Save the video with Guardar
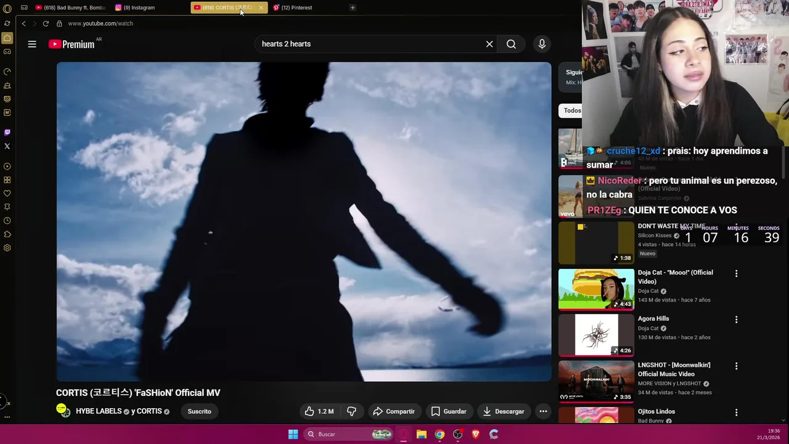789x444 pixels. (x=449, y=411)
